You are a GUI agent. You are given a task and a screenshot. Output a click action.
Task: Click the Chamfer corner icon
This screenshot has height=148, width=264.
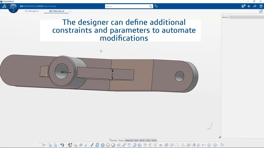pos(150,145)
